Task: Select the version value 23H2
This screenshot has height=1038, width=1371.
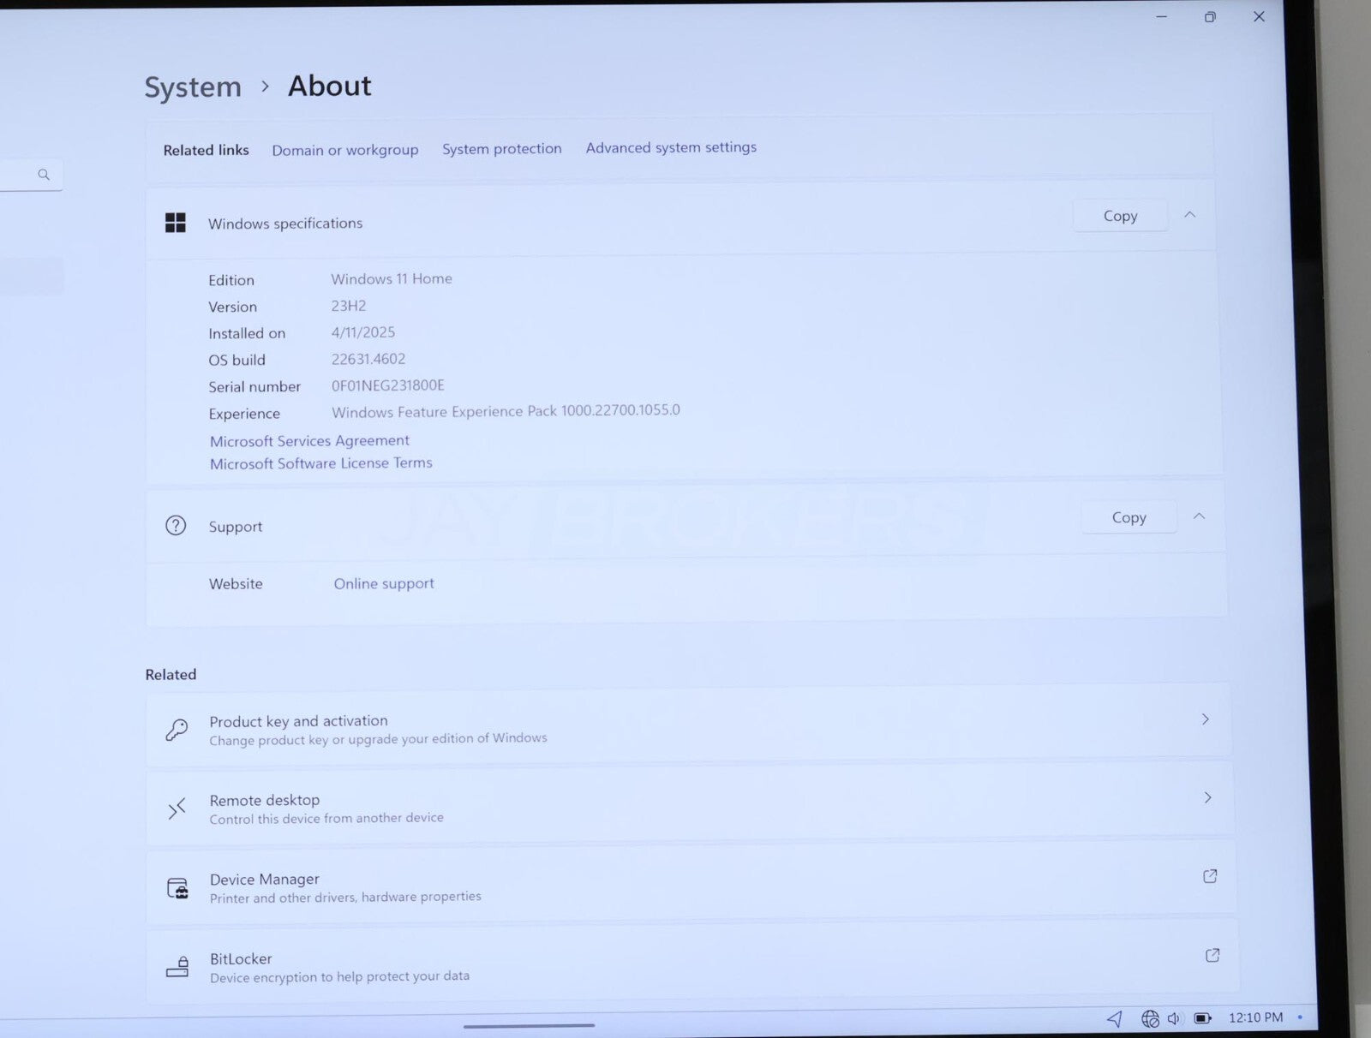Action: coord(349,306)
